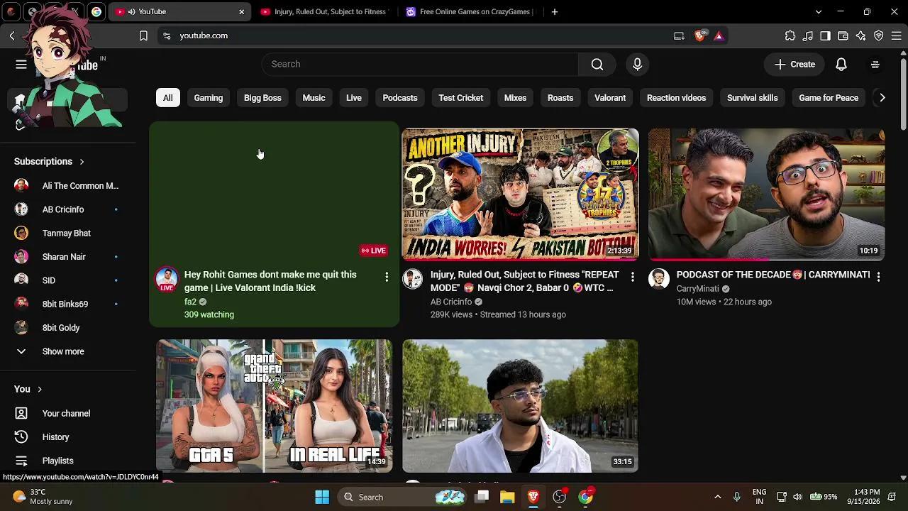Open YouTube notifications bell

click(x=841, y=64)
